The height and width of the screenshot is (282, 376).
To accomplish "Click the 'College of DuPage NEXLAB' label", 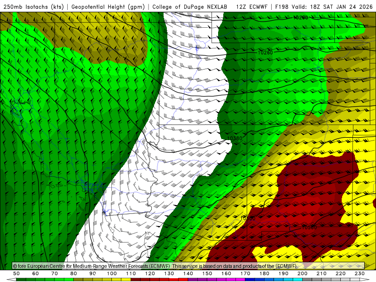I will pyautogui.click(x=189, y=7).
